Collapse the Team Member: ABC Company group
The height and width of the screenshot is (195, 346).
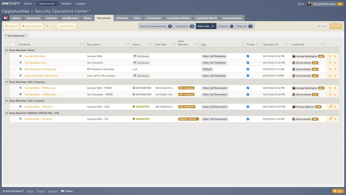(7, 82)
